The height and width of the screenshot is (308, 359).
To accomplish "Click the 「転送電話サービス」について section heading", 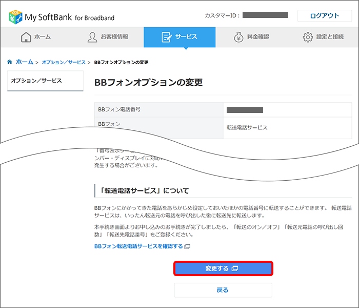I will (x=145, y=190).
